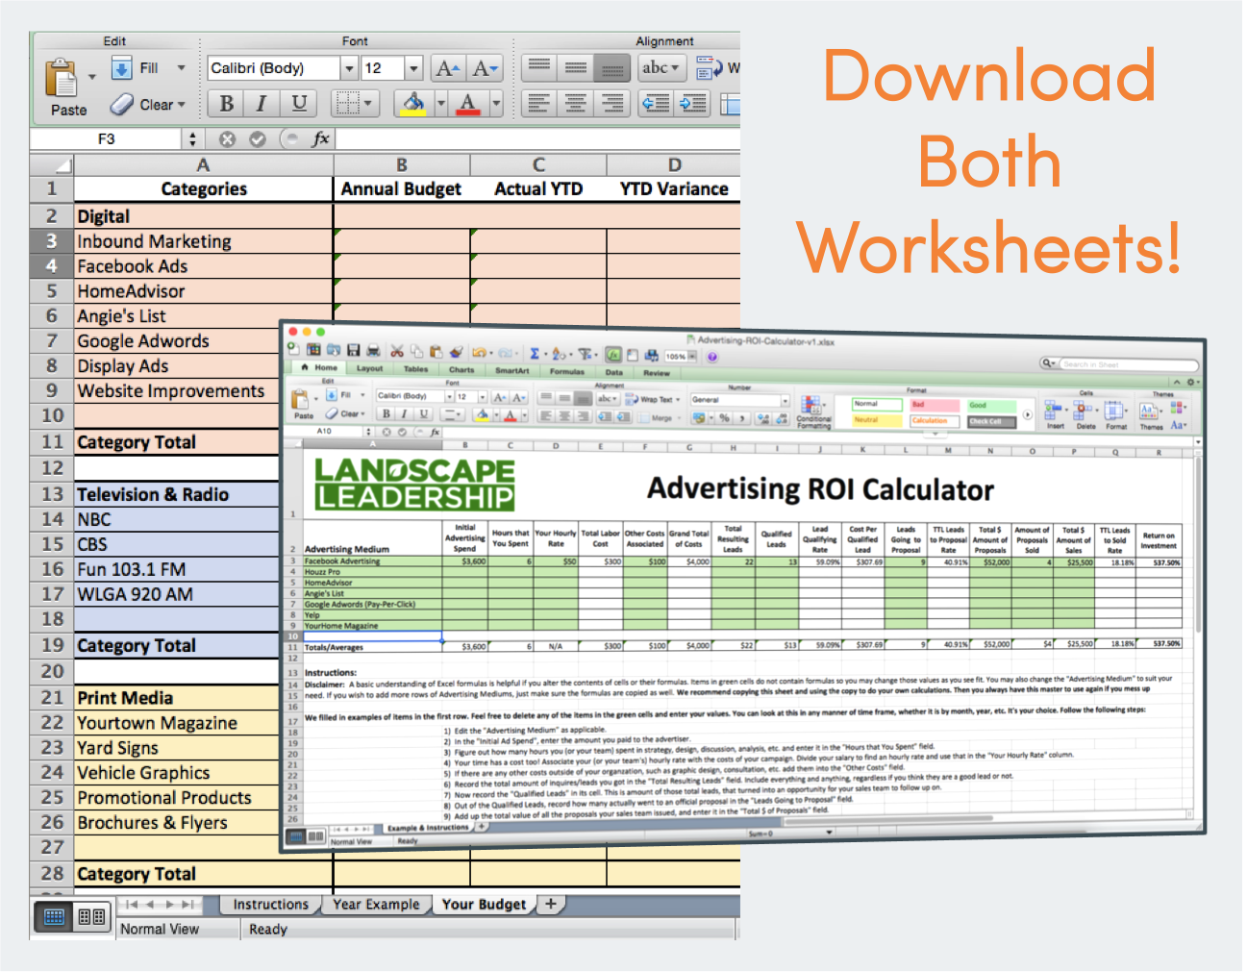This screenshot has width=1247, height=972.
Task: Open the font size 12 dropdown
Action: point(413,67)
